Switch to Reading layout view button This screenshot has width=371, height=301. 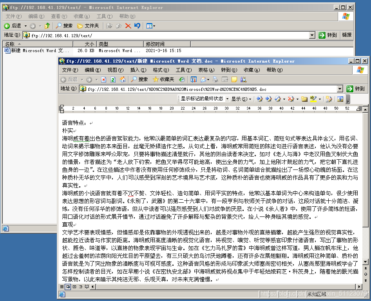pyautogui.click(x=87, y=287)
